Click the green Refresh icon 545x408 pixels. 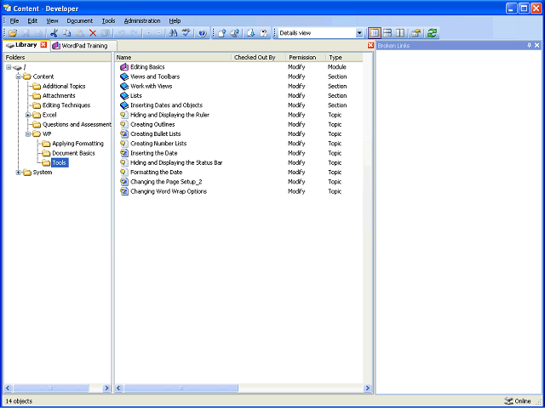432,33
